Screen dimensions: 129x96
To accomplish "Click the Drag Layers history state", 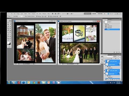I will click(x=109, y=28).
